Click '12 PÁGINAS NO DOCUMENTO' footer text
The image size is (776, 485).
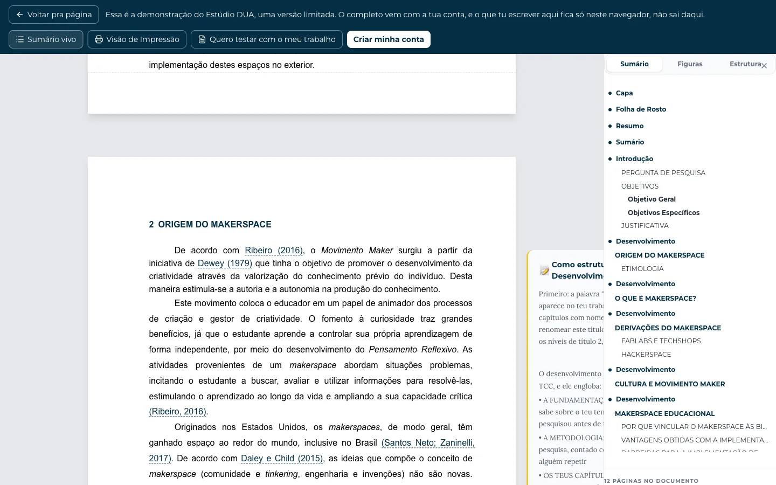[651, 481]
